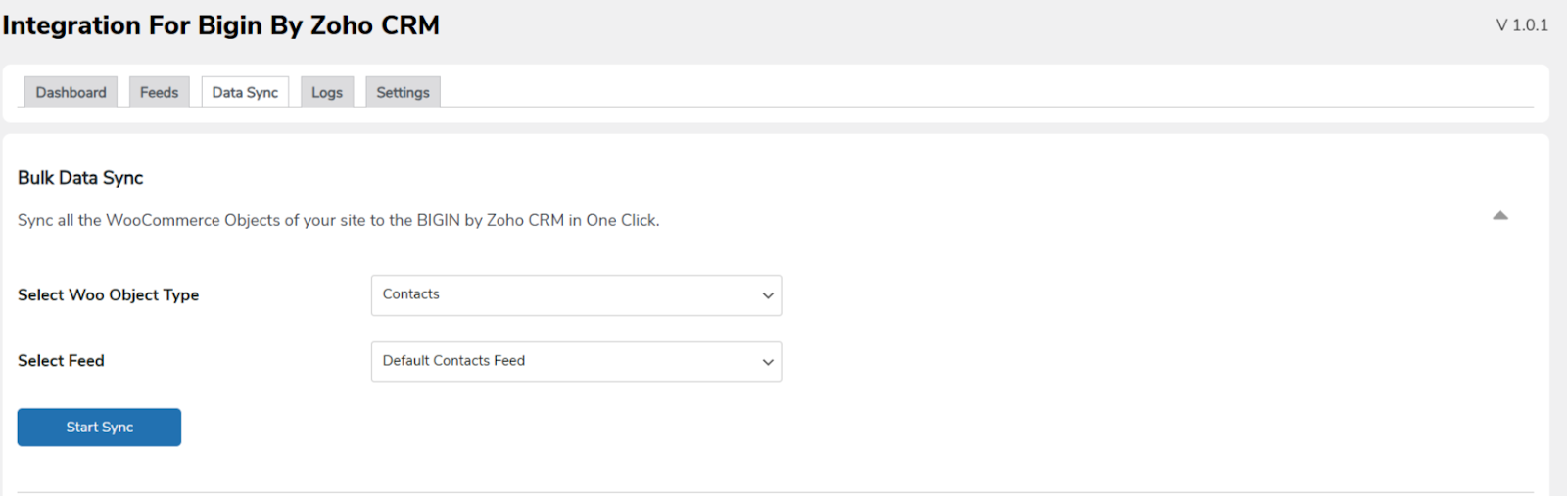This screenshot has height=496, width=1567.
Task: Click the Bulk Data Sync heading
Action: (x=80, y=178)
